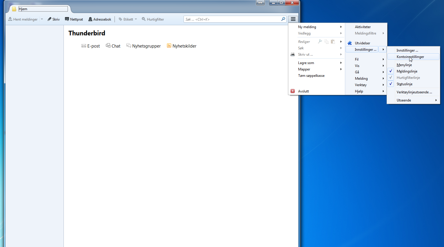The height and width of the screenshot is (247, 444).
Task: Click the Thunderbird heading text
Action: point(87,33)
